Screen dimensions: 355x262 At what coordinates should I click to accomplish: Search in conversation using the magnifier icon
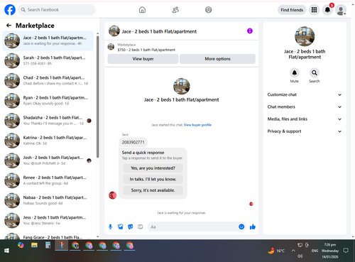pos(315,73)
